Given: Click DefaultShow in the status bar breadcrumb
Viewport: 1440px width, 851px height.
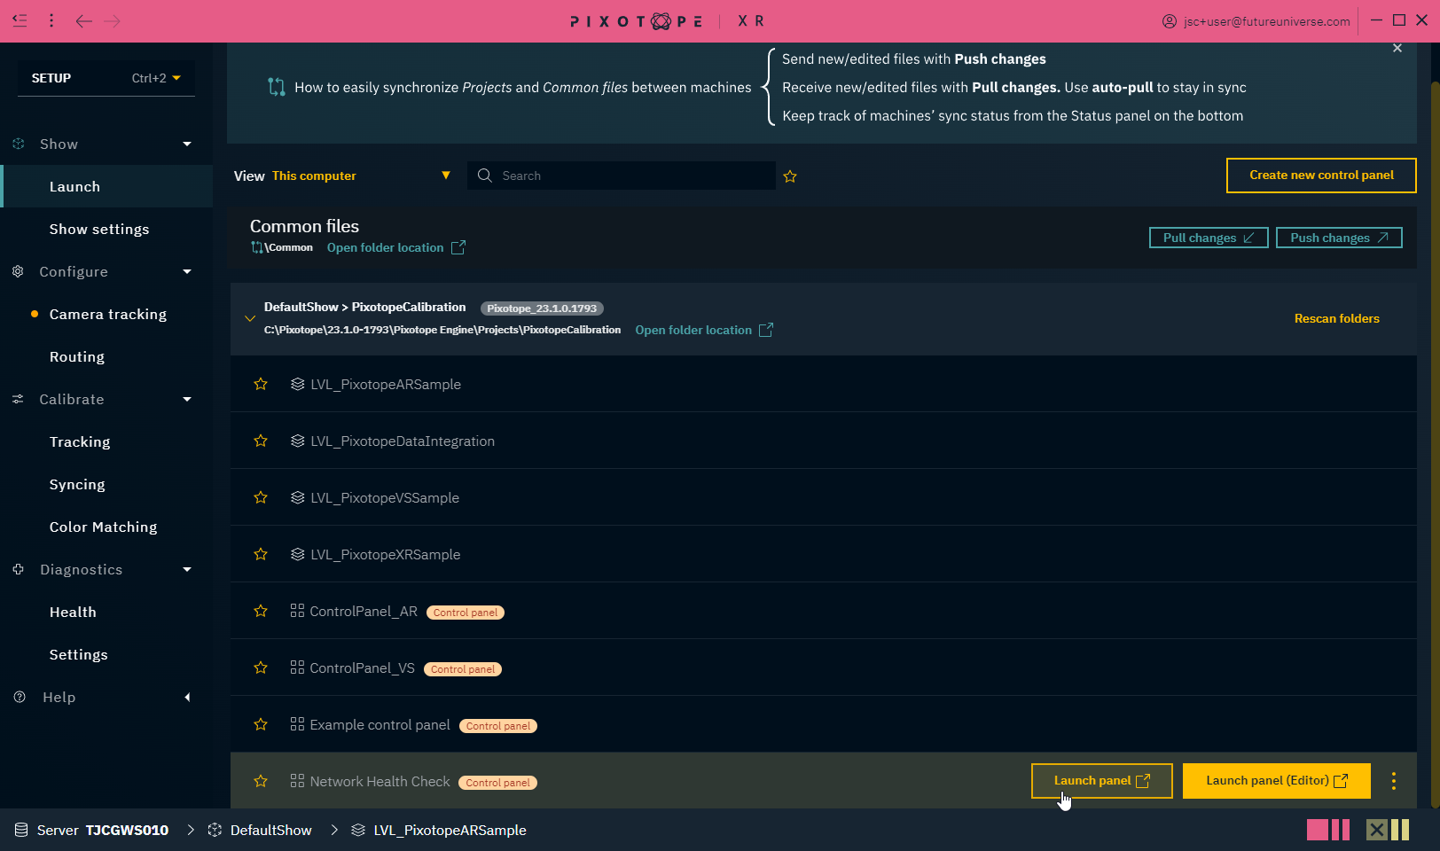Looking at the screenshot, I should click(261, 830).
